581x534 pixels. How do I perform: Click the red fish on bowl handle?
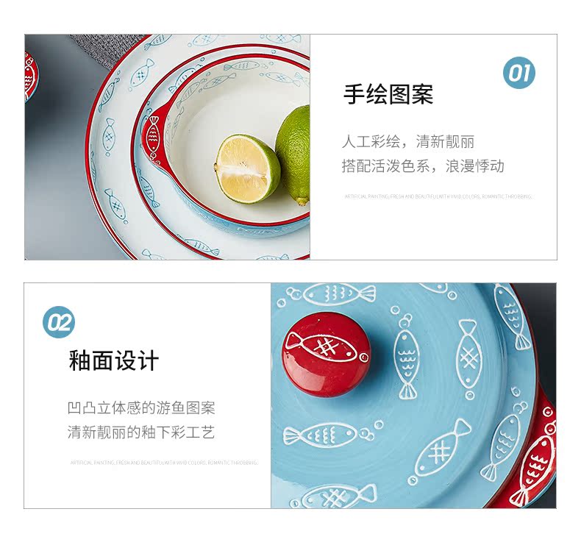tap(152, 134)
